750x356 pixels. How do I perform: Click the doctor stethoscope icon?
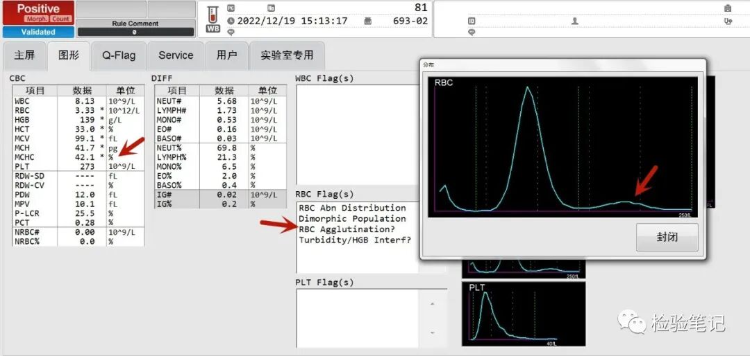pyautogui.click(x=728, y=21)
